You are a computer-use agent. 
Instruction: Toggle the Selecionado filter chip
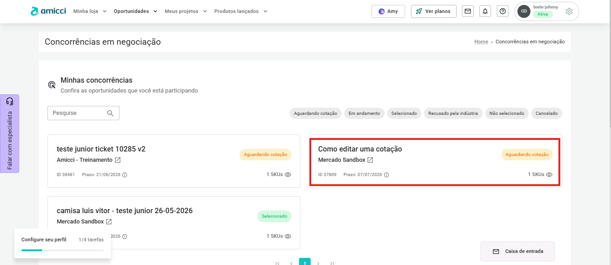tap(404, 114)
